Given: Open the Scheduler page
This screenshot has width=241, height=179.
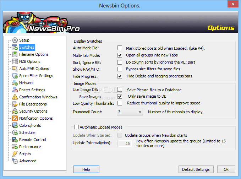Looking at the screenshot, I should coord(27,132).
